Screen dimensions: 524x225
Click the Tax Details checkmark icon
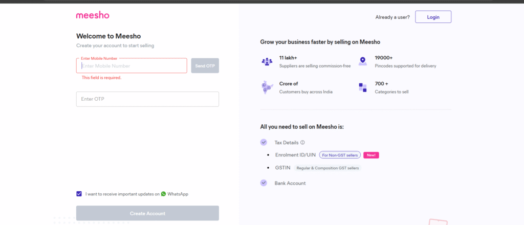click(264, 142)
